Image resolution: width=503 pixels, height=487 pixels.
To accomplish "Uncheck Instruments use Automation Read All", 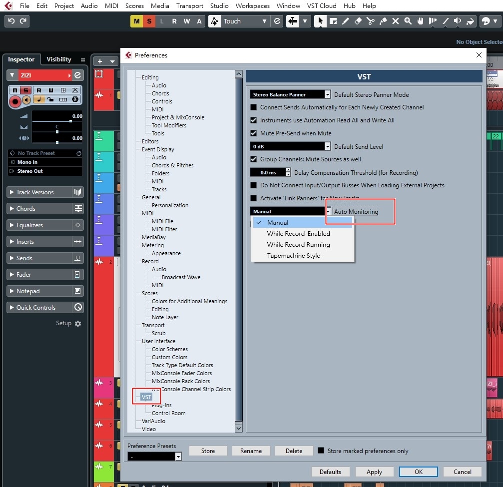I will point(253,120).
